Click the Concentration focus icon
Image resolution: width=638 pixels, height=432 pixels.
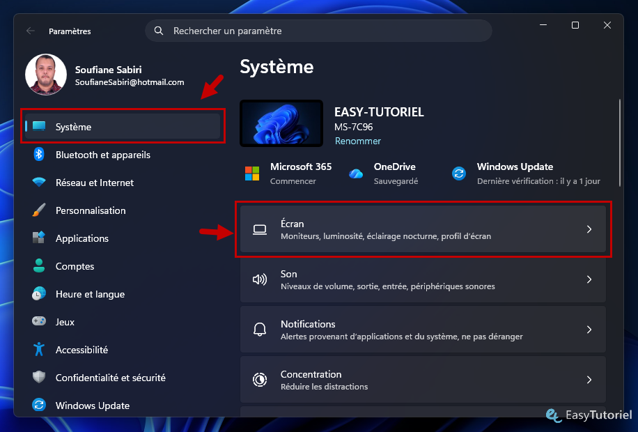[260, 380]
